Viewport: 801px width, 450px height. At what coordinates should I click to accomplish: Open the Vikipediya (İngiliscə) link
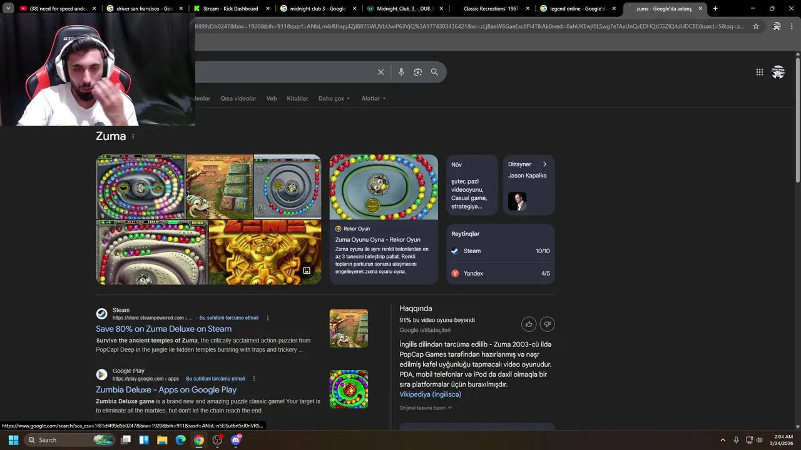(430, 394)
